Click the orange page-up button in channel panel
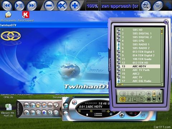Screen dimensions: 172x129 [154, 94]
